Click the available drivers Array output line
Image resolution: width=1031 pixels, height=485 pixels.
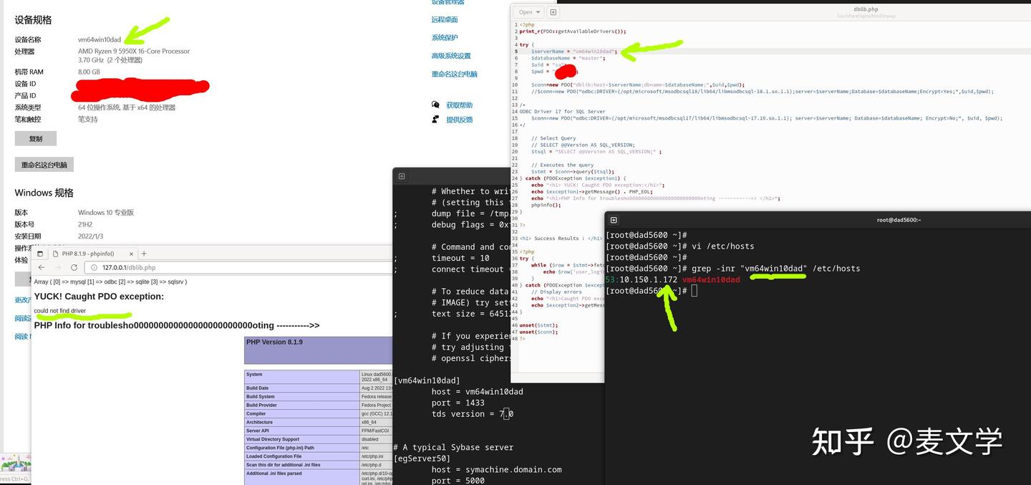(x=110, y=282)
